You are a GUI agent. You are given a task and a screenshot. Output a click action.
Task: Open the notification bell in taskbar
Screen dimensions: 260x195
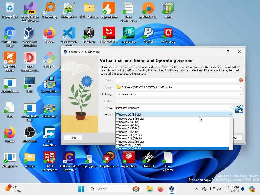pyautogui.click(x=243, y=189)
